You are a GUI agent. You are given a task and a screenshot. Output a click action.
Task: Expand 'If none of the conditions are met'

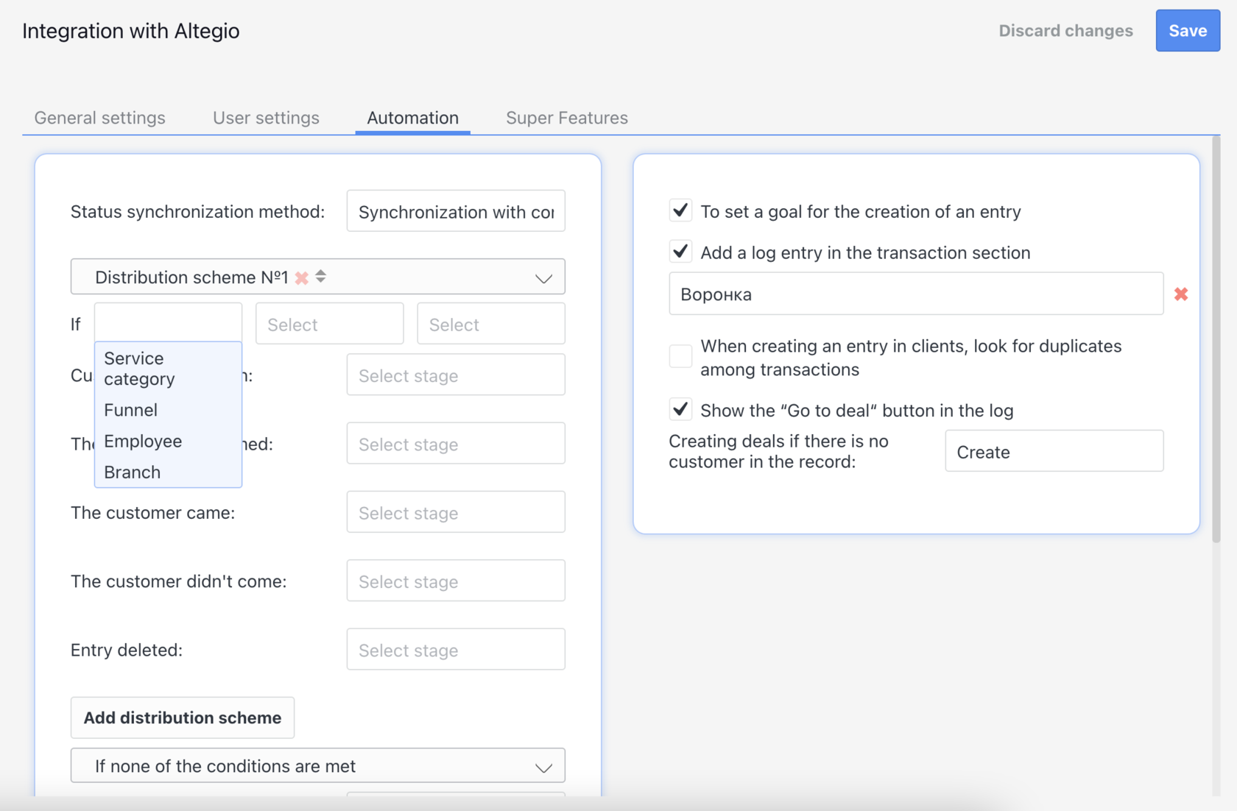tap(318, 765)
